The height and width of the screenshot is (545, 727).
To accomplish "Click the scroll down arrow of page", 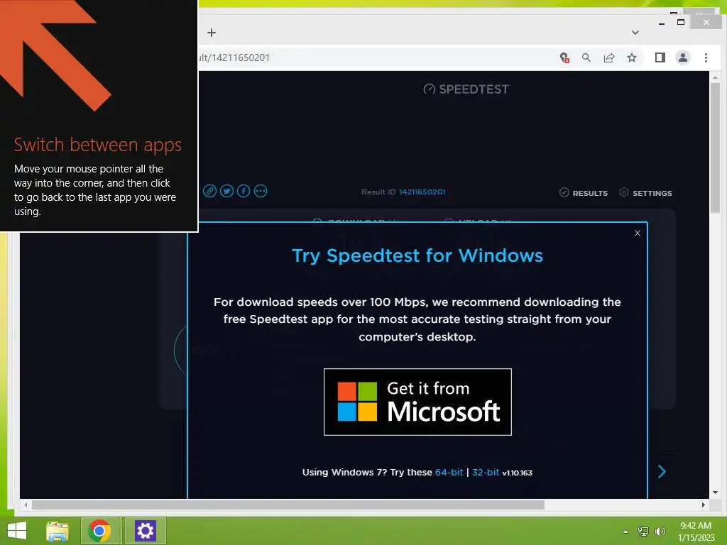I will (715, 492).
